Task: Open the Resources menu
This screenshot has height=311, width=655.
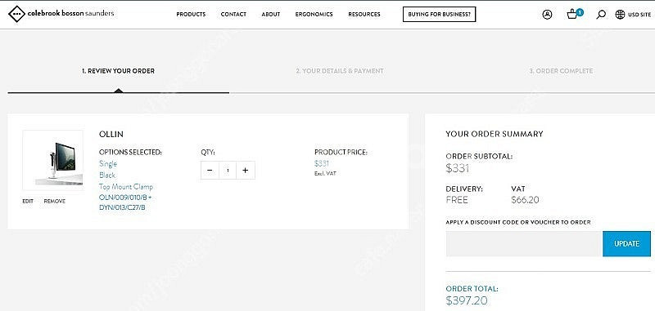Action: click(364, 15)
